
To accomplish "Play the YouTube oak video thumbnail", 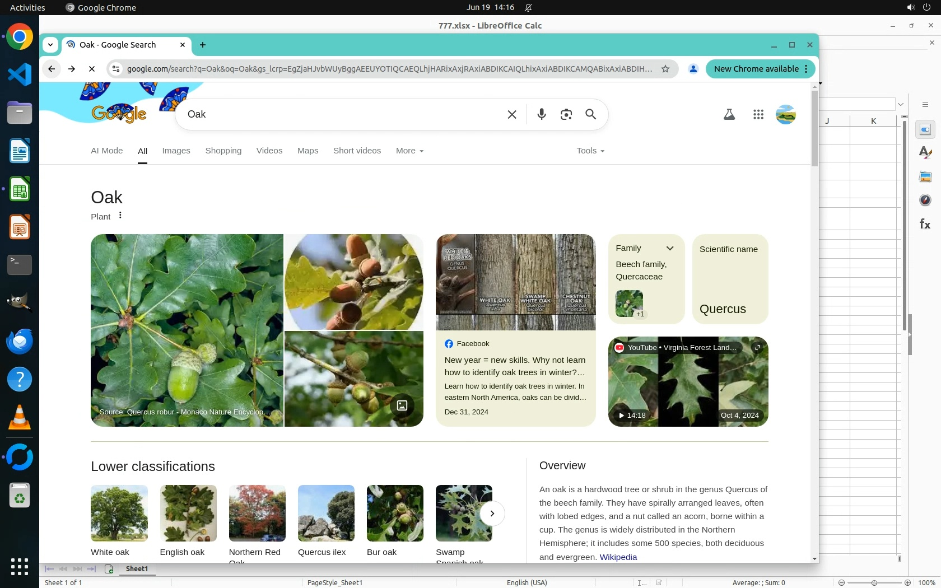I will tap(688, 382).
